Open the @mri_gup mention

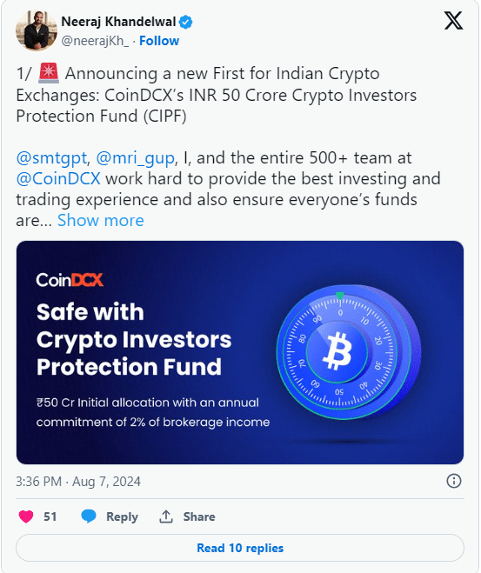click(135, 158)
